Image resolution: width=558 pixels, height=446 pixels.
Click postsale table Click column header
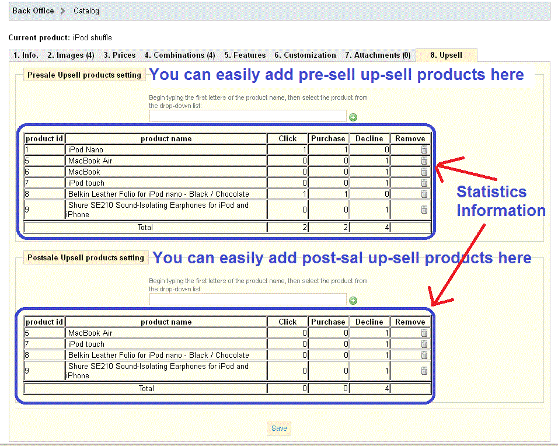(x=288, y=322)
